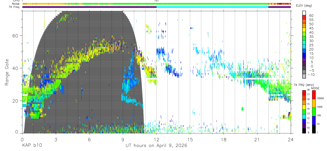This screenshot has width=327, height=151.
Task: Click the 10000 label on NOISE colorbar
Action: 320,99
